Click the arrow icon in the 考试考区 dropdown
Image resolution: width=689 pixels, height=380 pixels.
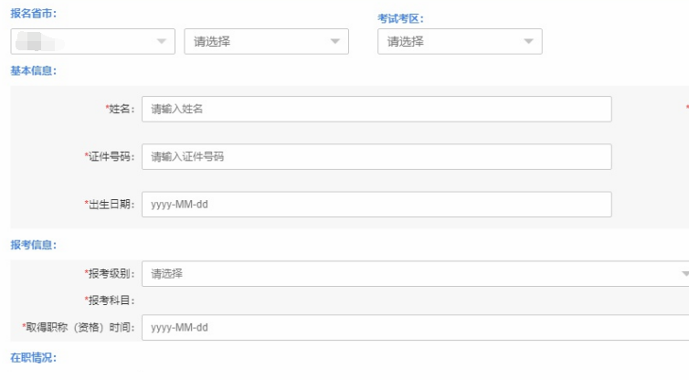528,42
